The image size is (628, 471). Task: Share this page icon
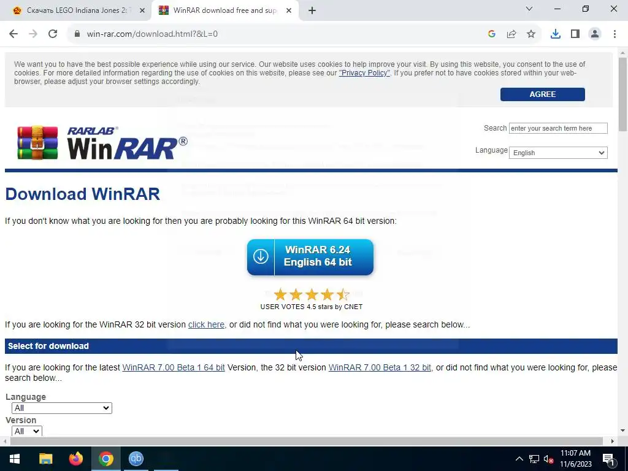point(511,34)
